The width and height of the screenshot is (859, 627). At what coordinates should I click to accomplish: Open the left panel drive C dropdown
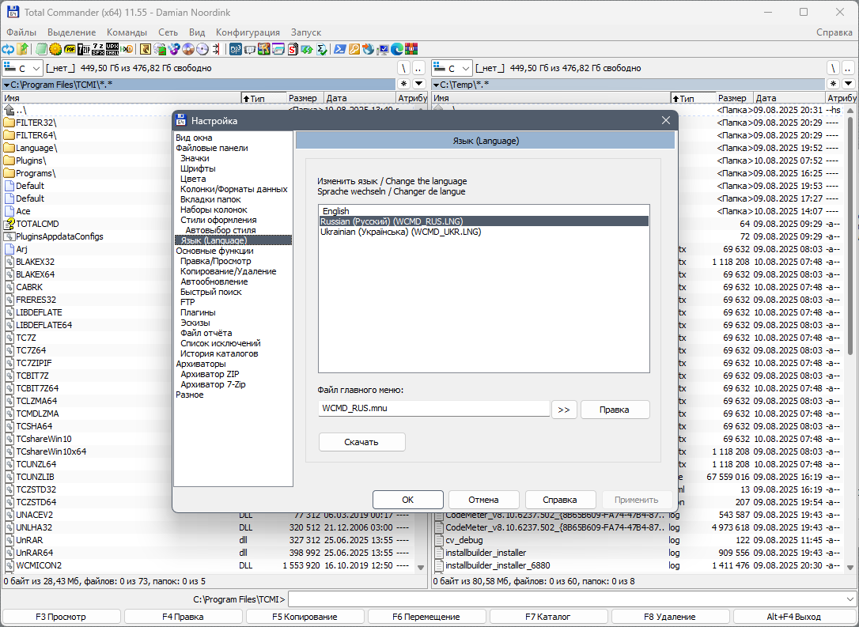tap(23, 69)
